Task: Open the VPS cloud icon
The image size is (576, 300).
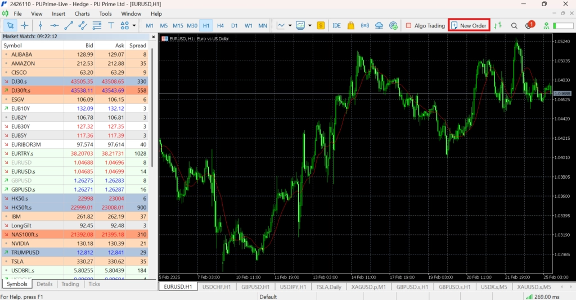Action: pyautogui.click(x=379, y=26)
